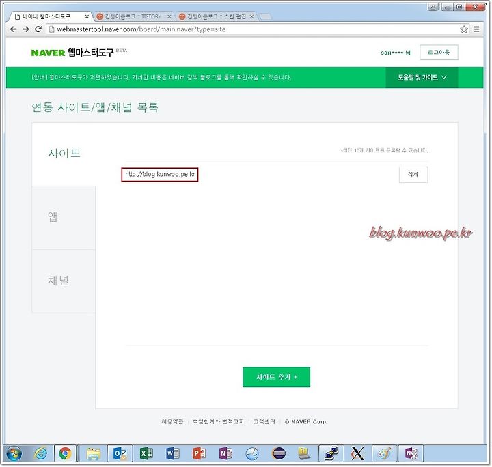The image size is (492, 467).
Task: Select the 앱 side tab
Action: coord(64,217)
